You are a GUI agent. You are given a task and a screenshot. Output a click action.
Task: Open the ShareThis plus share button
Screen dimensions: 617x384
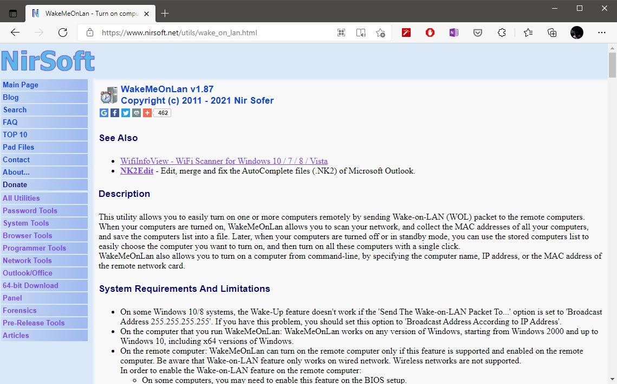click(147, 112)
